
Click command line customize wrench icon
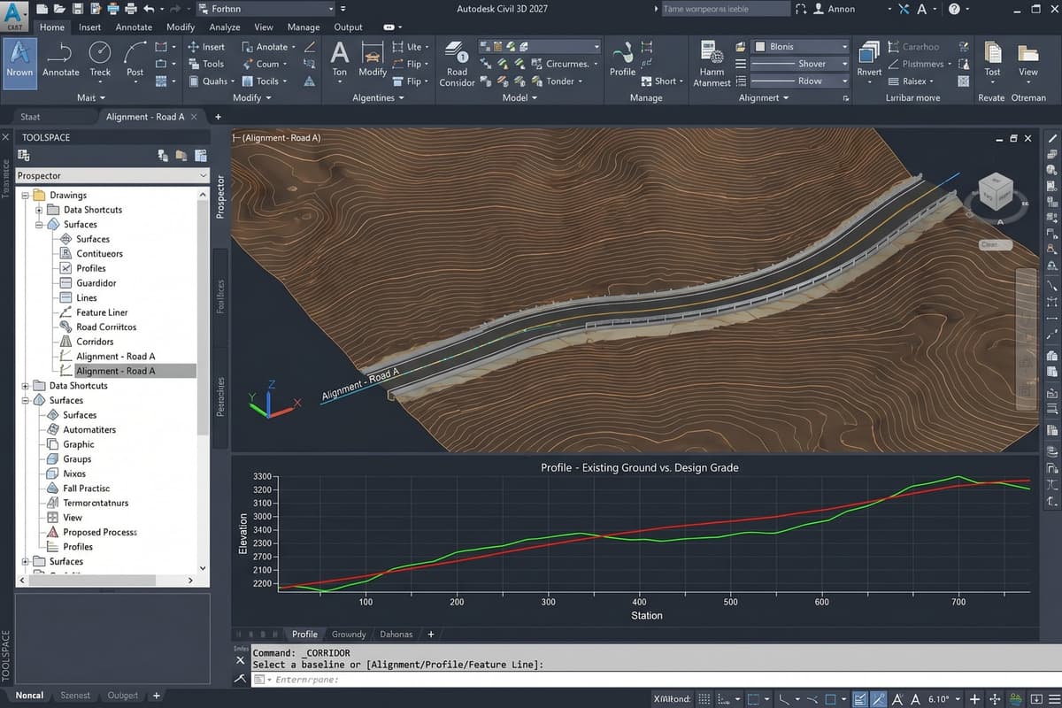239,678
